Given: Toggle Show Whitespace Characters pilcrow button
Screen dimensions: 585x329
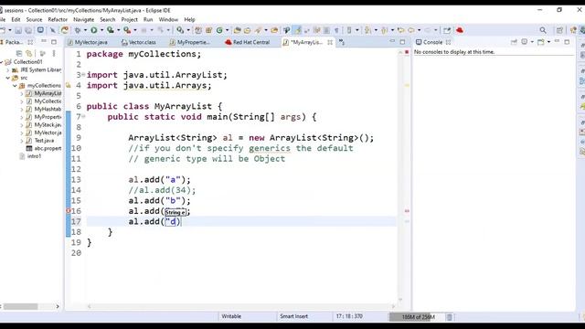Looking at the screenshot, I should pos(336,30).
